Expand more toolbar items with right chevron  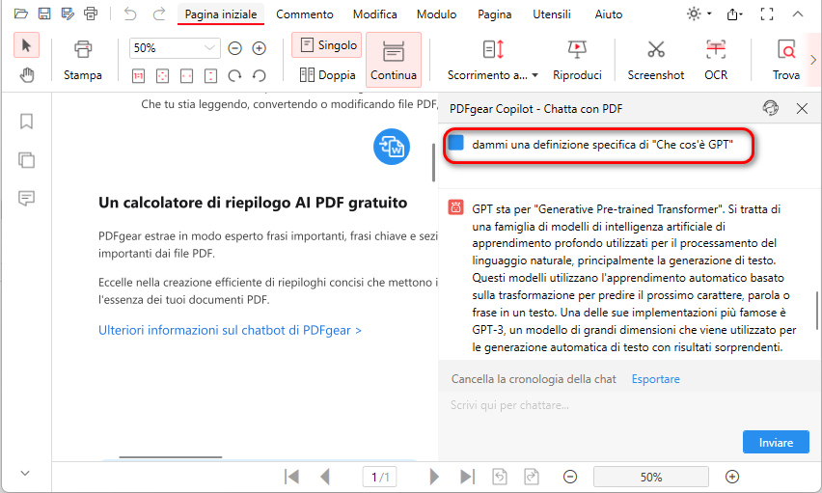813,60
